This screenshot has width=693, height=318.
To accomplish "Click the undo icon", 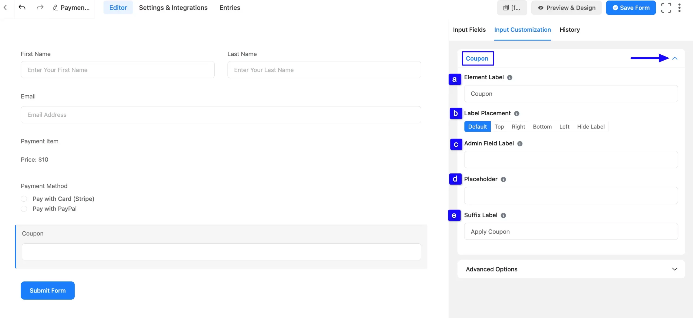I will tap(22, 8).
